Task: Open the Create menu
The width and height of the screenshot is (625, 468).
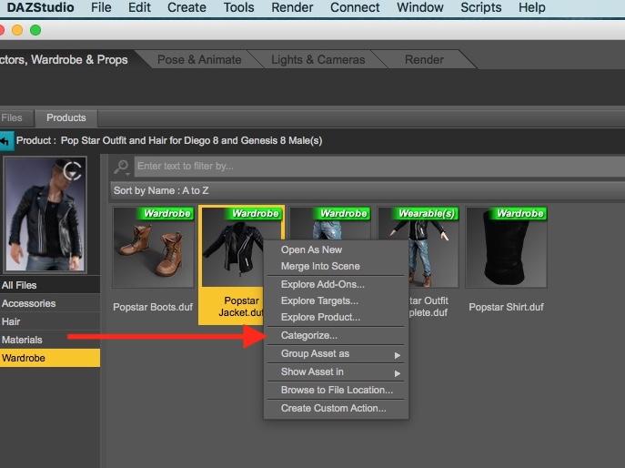Action: tap(186, 7)
